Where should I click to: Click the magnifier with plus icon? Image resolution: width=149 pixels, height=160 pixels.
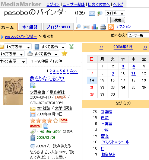[100, 13]
